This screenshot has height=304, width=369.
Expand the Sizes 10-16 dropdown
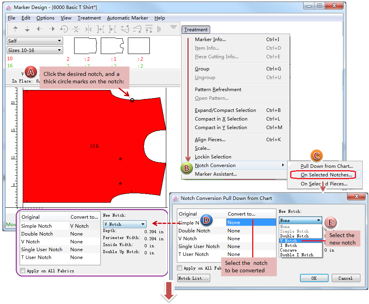click(x=35, y=50)
